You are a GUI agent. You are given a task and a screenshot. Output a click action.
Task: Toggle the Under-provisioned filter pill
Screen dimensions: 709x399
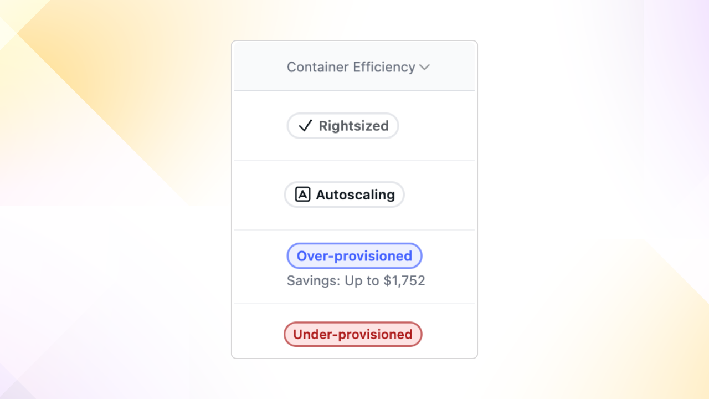(x=353, y=334)
